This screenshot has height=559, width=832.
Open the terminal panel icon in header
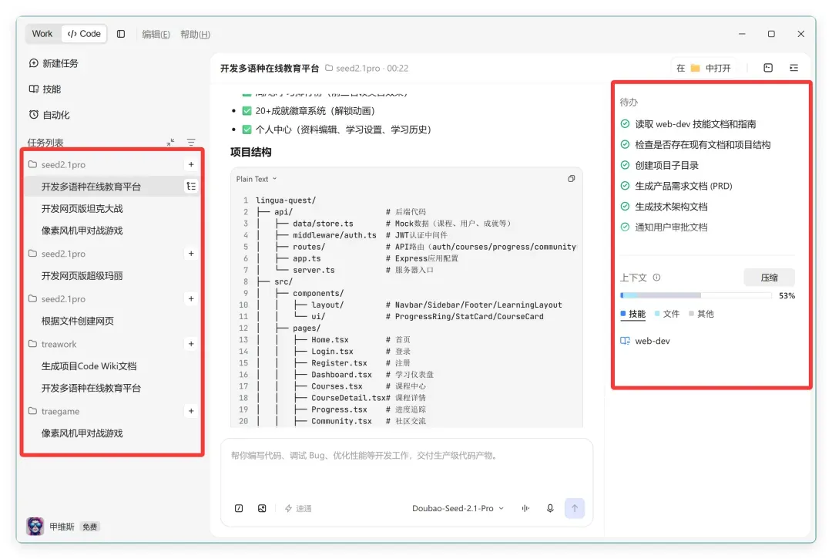[768, 68]
